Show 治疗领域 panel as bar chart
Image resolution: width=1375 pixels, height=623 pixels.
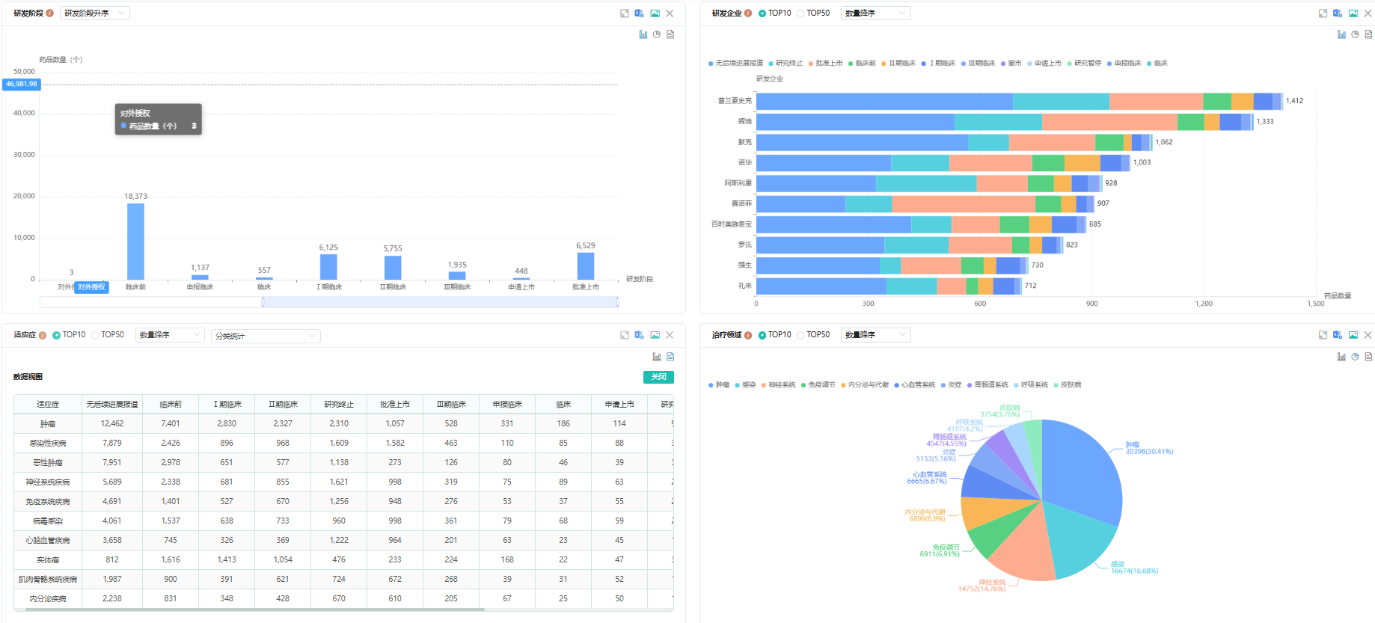click(x=1341, y=357)
